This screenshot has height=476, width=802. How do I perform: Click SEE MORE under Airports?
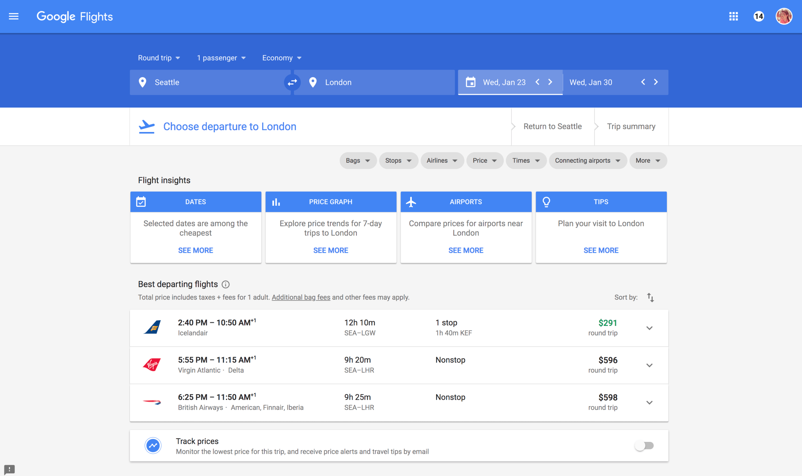(466, 250)
